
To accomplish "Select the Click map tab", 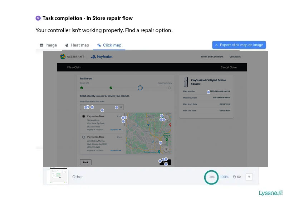I will coord(109,45).
